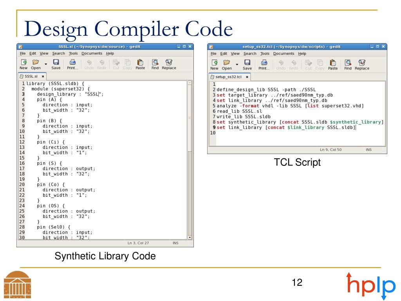
Task: Click scrollbar down arrow in SSSL.sl editor
Action: (x=190, y=237)
